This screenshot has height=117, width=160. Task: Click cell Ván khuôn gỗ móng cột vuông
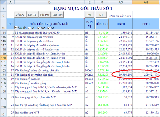49,71
